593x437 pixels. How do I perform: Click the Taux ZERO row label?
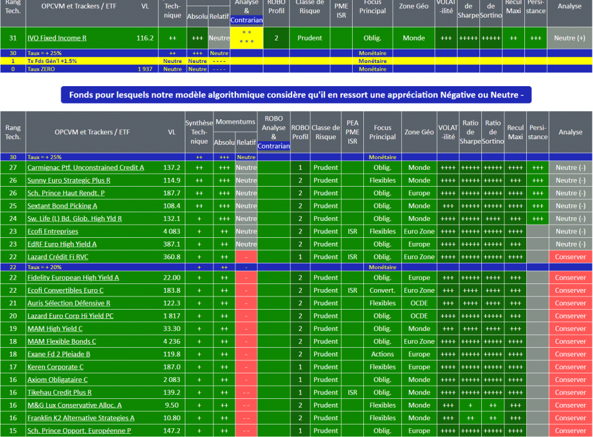pos(41,69)
